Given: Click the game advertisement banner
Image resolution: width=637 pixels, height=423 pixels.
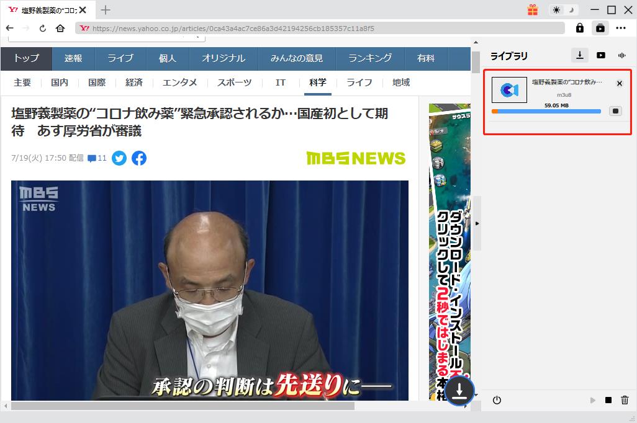Looking at the screenshot, I should [x=450, y=252].
